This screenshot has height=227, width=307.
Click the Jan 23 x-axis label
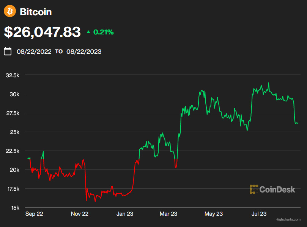pos(125,214)
